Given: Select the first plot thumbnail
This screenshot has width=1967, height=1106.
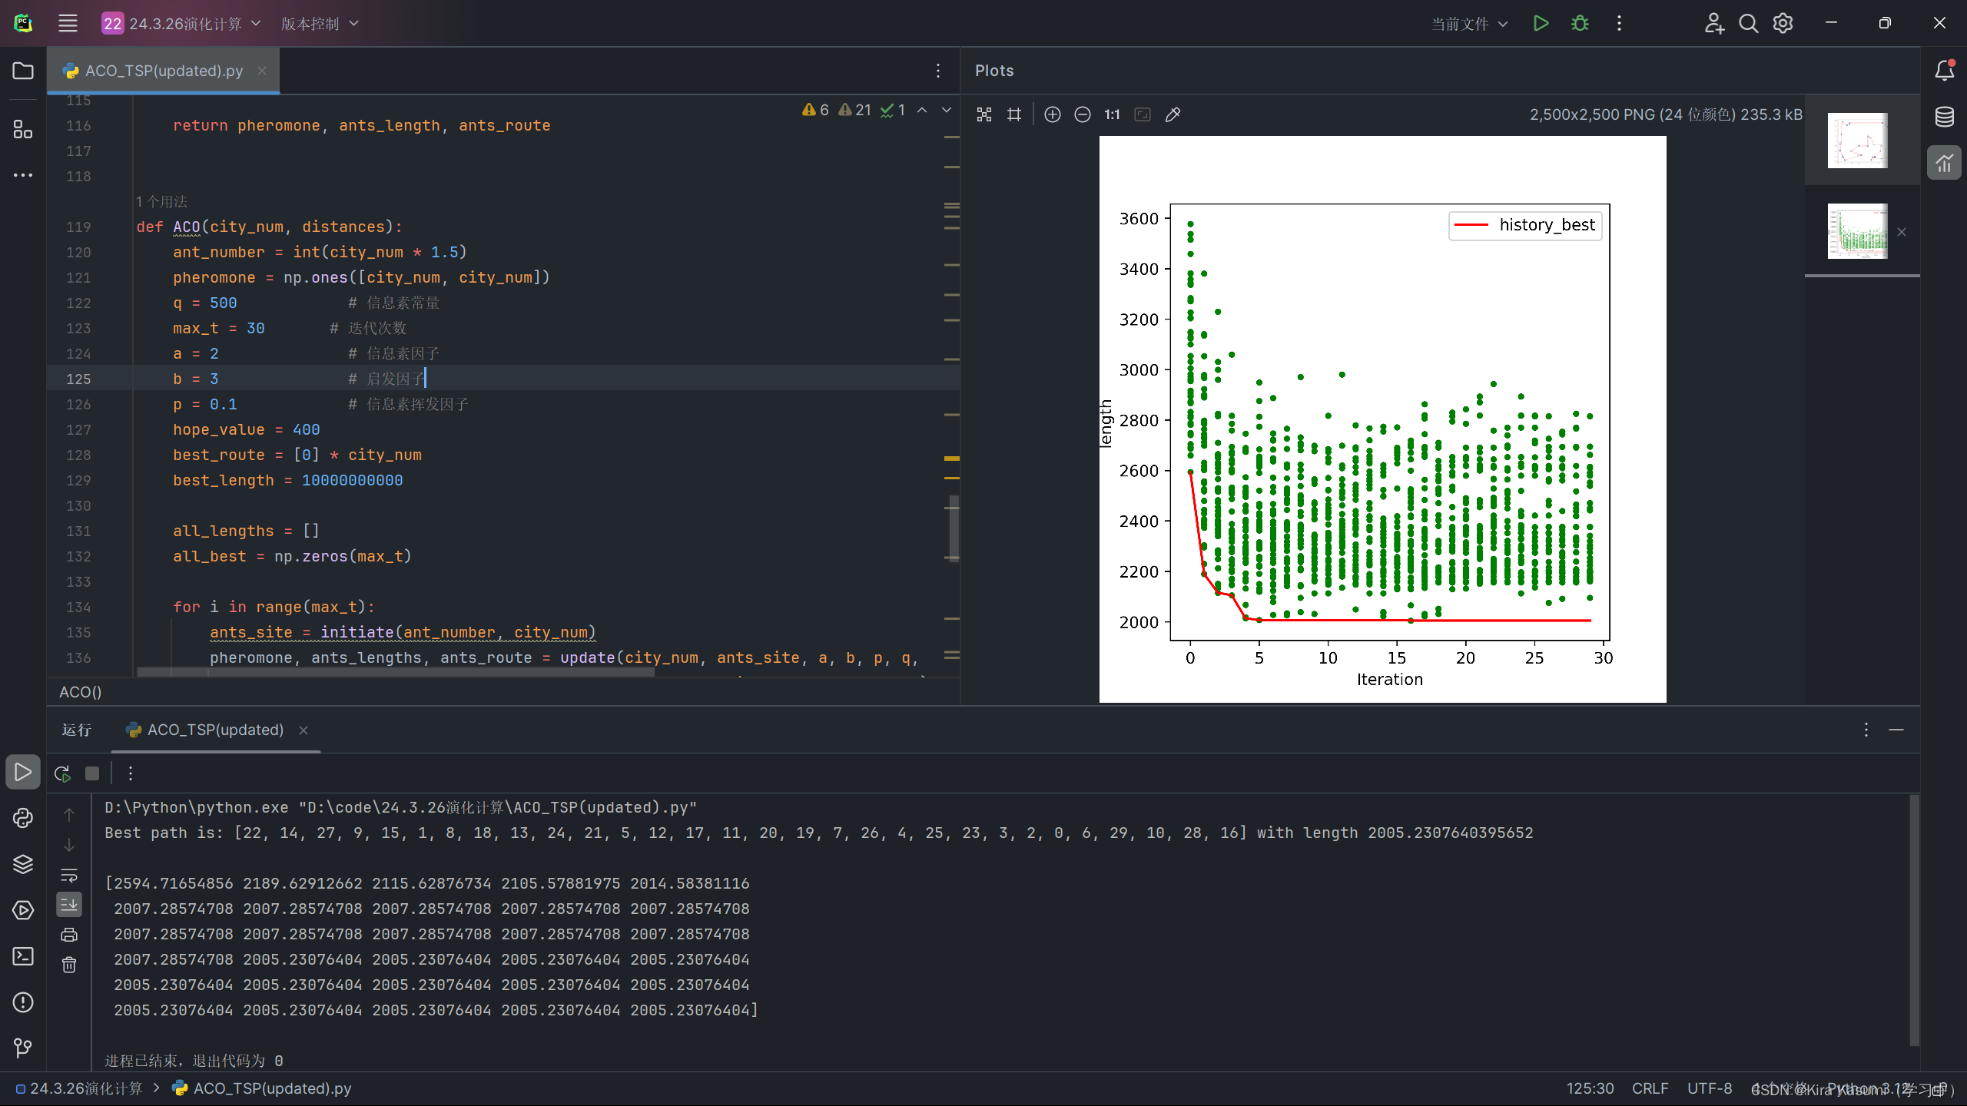Looking at the screenshot, I should point(1857,141).
